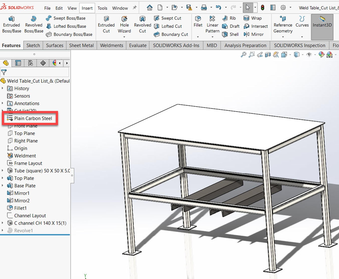
Task: Select the Section View icon
Action: coord(268,54)
